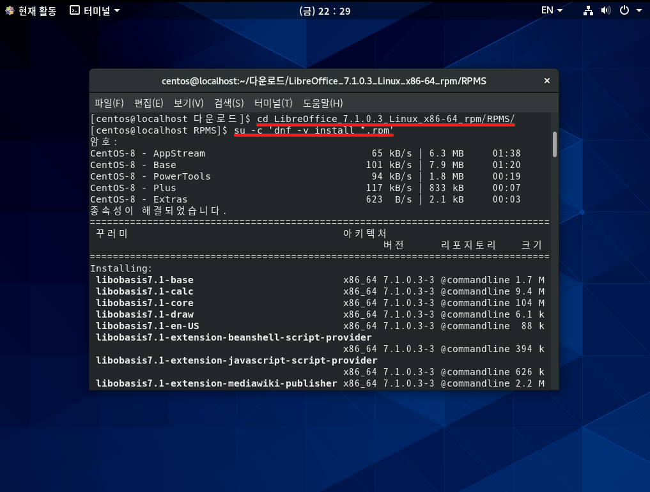Click the 버전 column header

point(394,245)
